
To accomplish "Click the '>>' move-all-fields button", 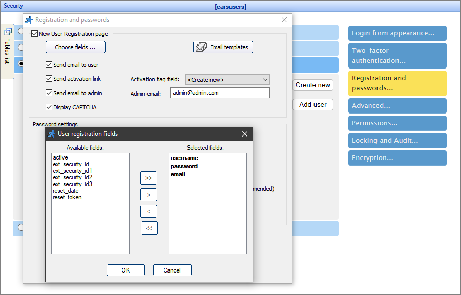I will pyautogui.click(x=149, y=178).
